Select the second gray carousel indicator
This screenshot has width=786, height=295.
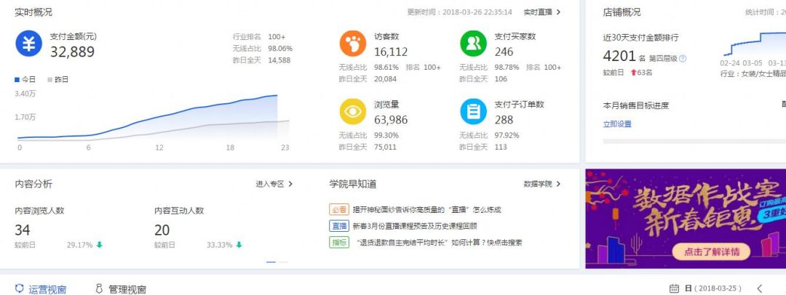pos(283,262)
